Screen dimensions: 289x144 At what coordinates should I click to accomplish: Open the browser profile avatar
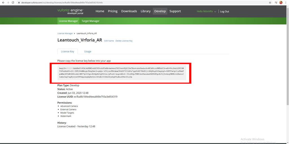click(x=281, y=3)
